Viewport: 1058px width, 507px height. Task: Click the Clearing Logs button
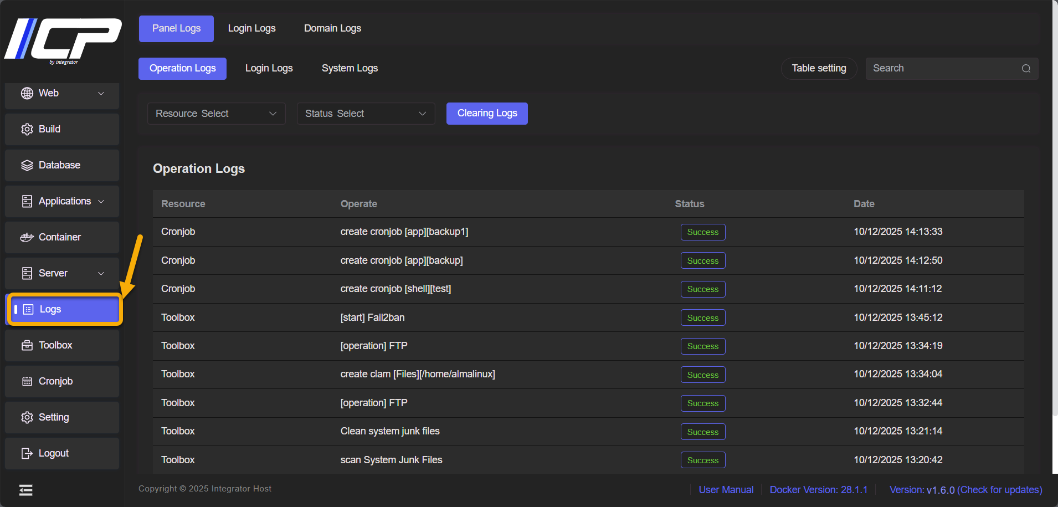click(x=487, y=114)
